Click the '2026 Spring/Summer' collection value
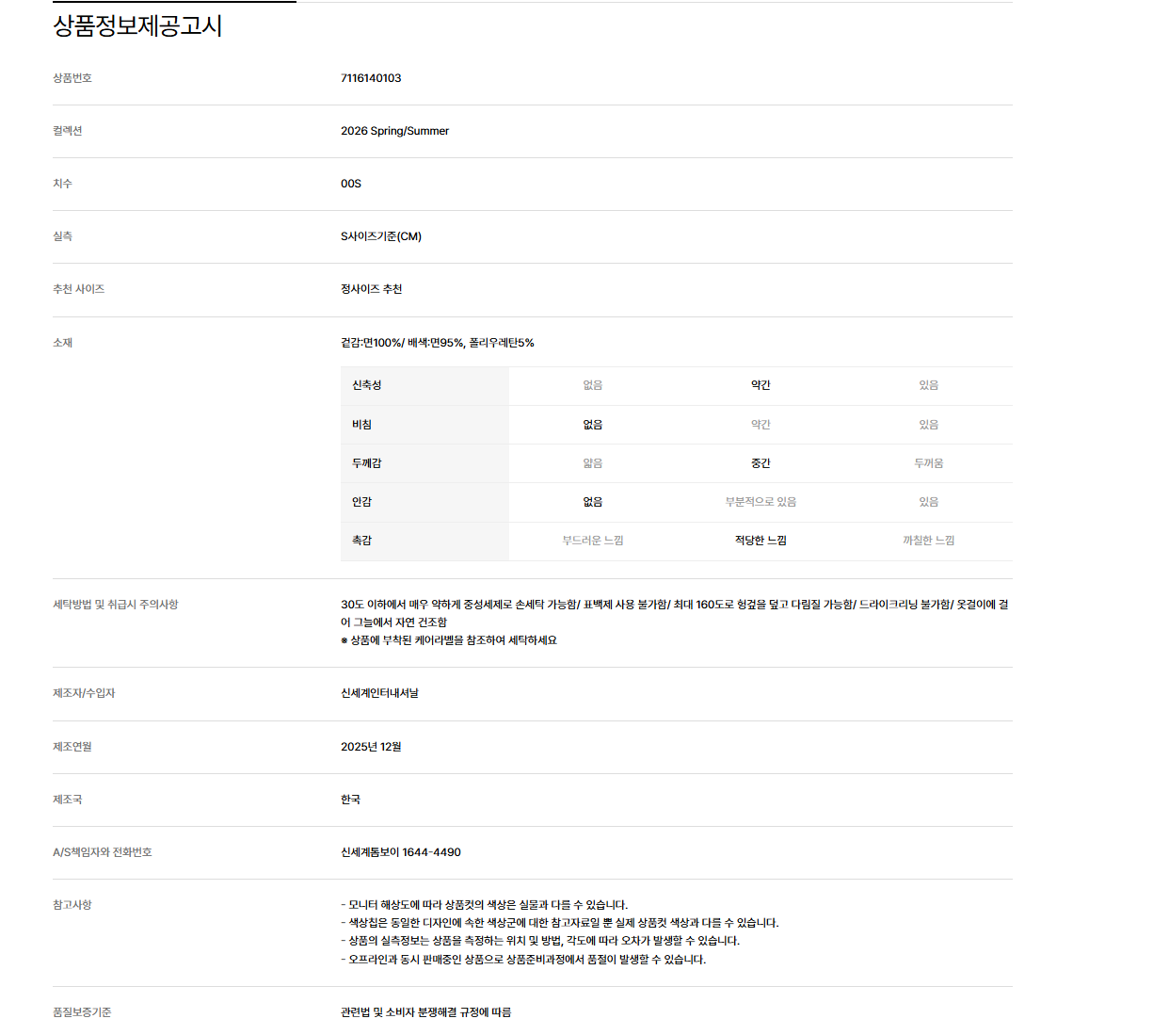The image size is (1153, 1035). (x=394, y=131)
